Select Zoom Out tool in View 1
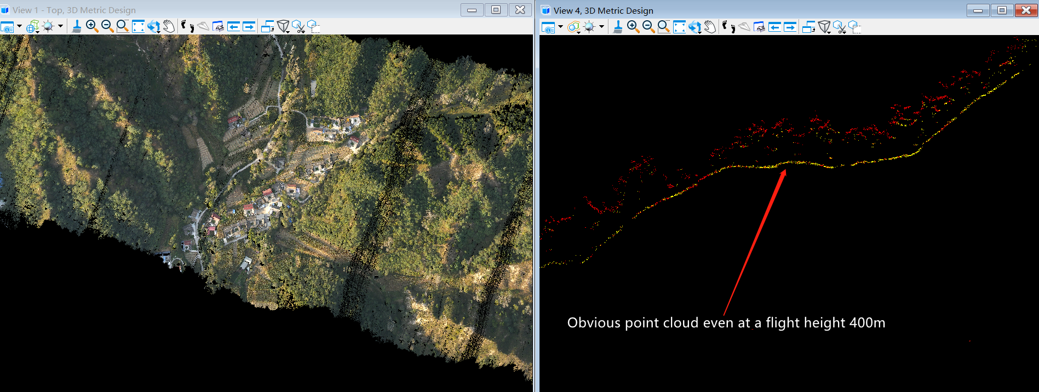Image resolution: width=1039 pixels, height=392 pixels. (107, 26)
